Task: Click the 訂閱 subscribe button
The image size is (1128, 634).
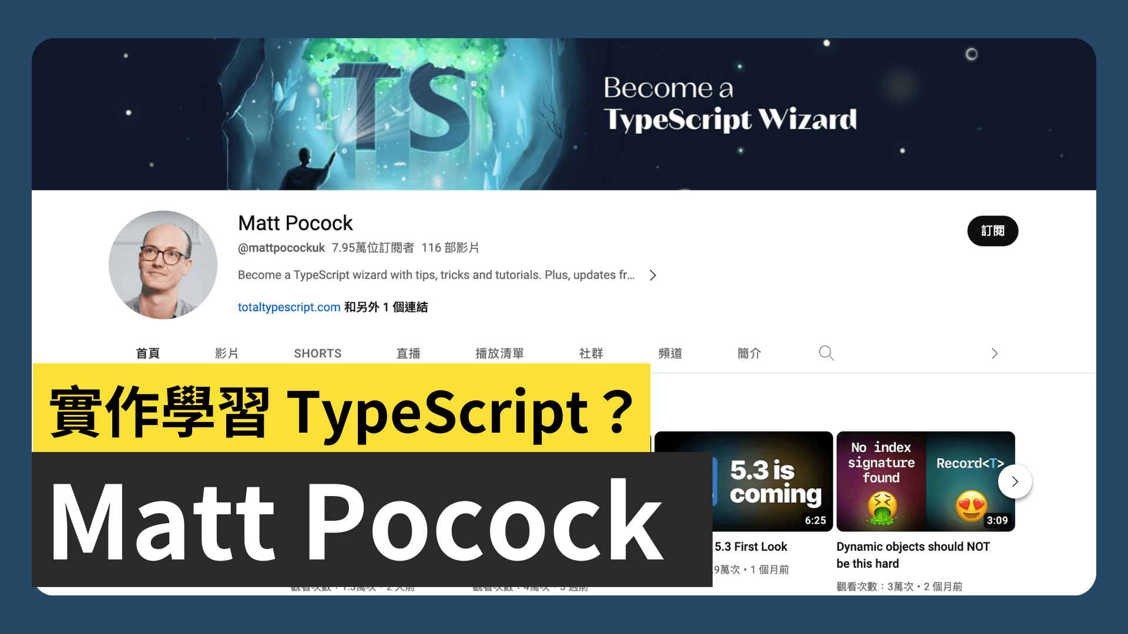Action: click(x=992, y=231)
